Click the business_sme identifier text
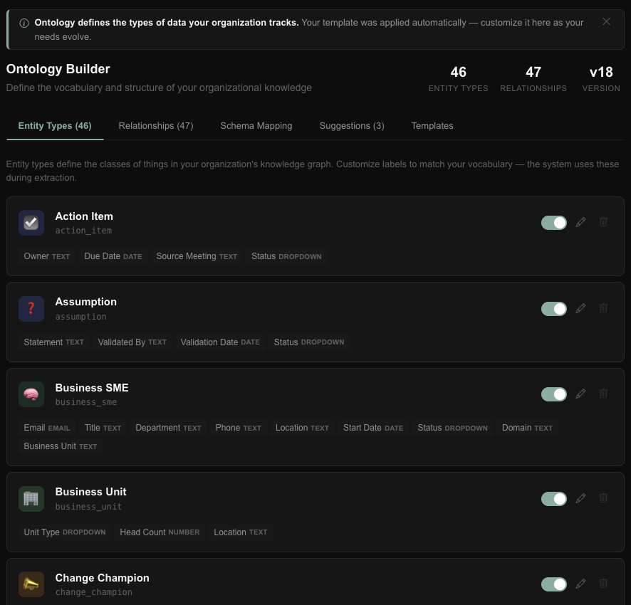Image resolution: width=631 pixels, height=605 pixels. pos(86,402)
